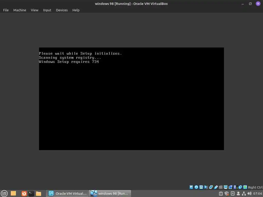Open the volume control tray icon
This screenshot has height=197, width=263.
pos(249,193)
